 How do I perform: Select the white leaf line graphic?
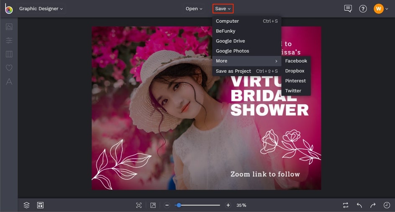[x=121, y=164]
